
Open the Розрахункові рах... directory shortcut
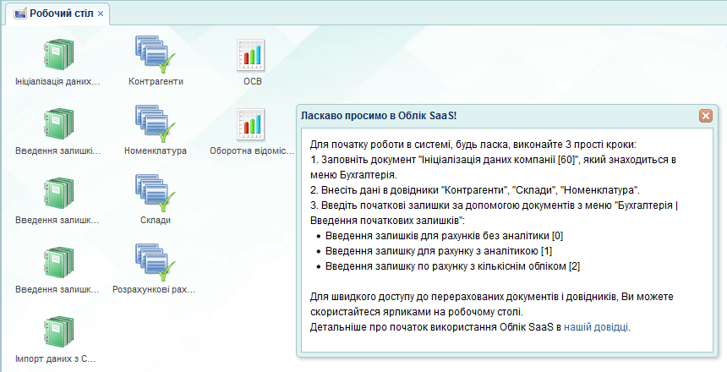coord(156,264)
